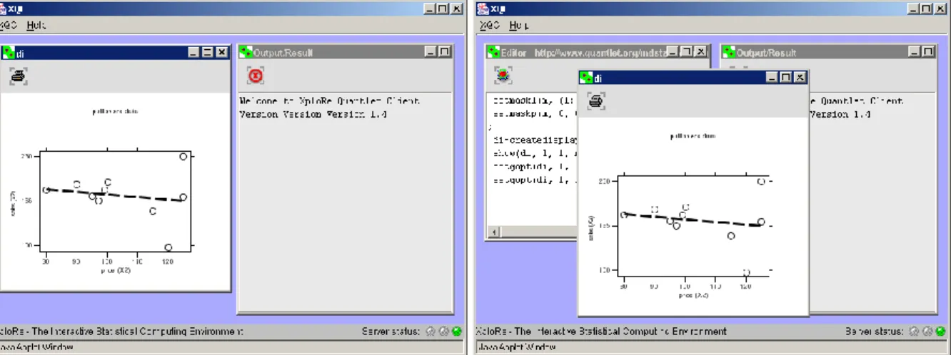Click the green title icon of the left Output/Result window
Image resolution: width=951 pixels, height=355 pixels.
coord(246,52)
